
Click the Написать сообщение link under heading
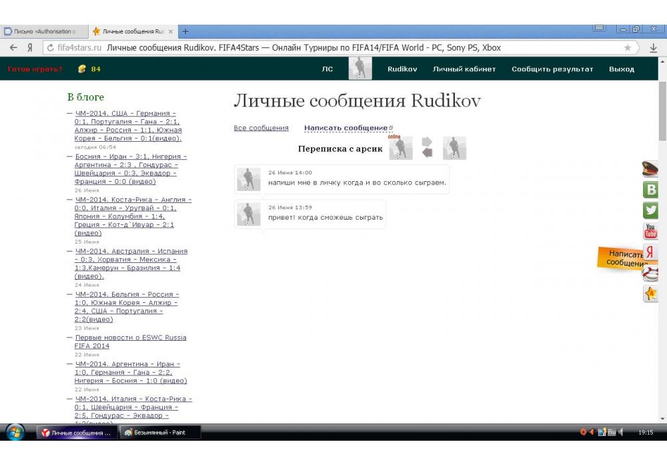click(x=346, y=128)
